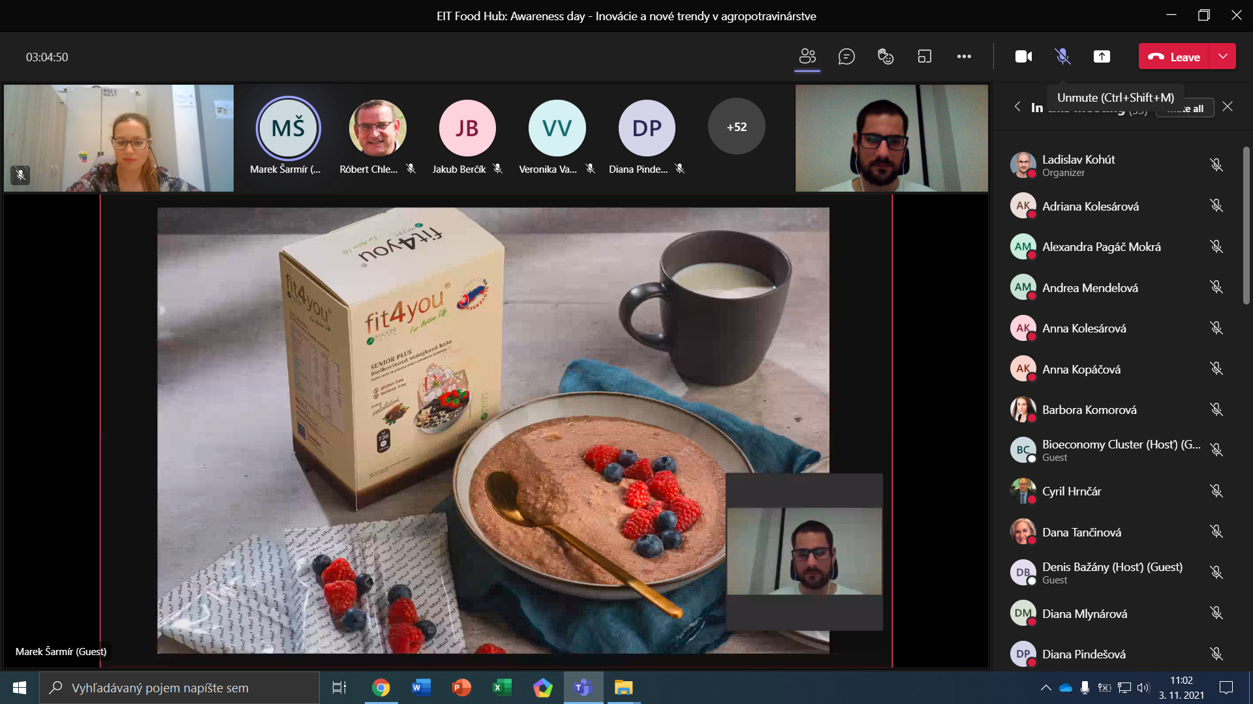Viewport: 1253px width, 704px height.
Task: Click the Mute all button
Action: [x=1185, y=108]
